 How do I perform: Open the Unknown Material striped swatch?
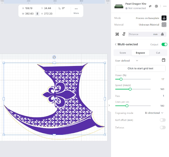click(x=164, y=24)
